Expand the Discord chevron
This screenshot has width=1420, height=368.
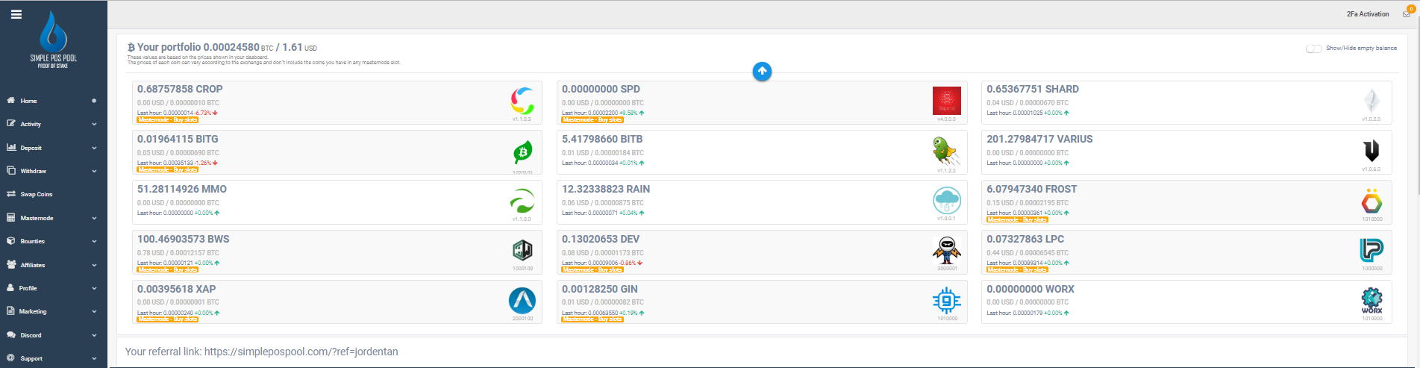click(94, 335)
